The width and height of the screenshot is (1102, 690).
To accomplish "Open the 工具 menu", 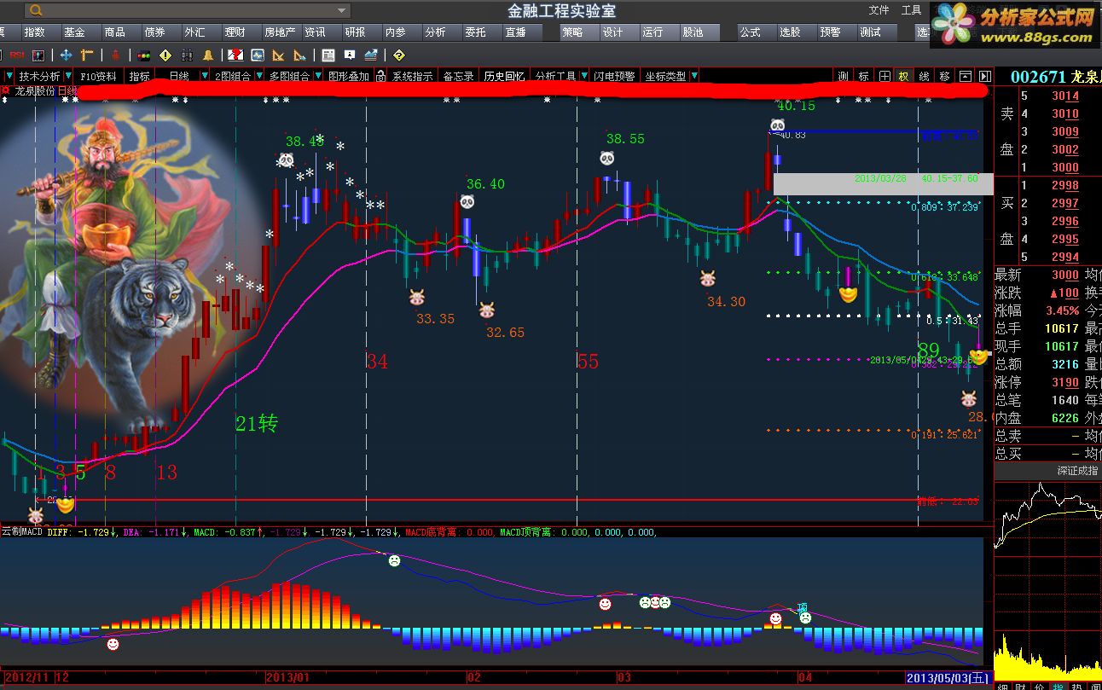I will pos(911,10).
